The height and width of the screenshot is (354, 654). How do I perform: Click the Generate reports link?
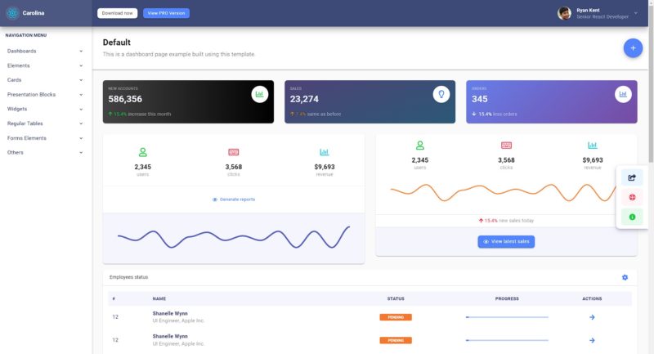[234, 199]
